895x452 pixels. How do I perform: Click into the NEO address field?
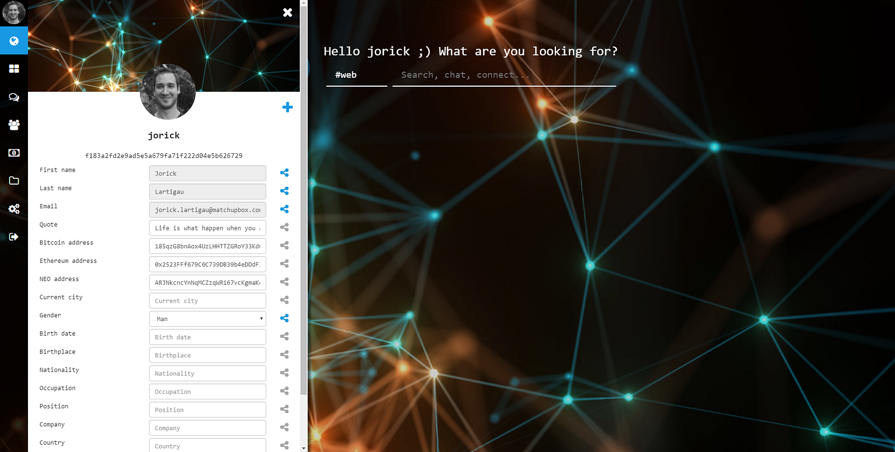pos(208,282)
